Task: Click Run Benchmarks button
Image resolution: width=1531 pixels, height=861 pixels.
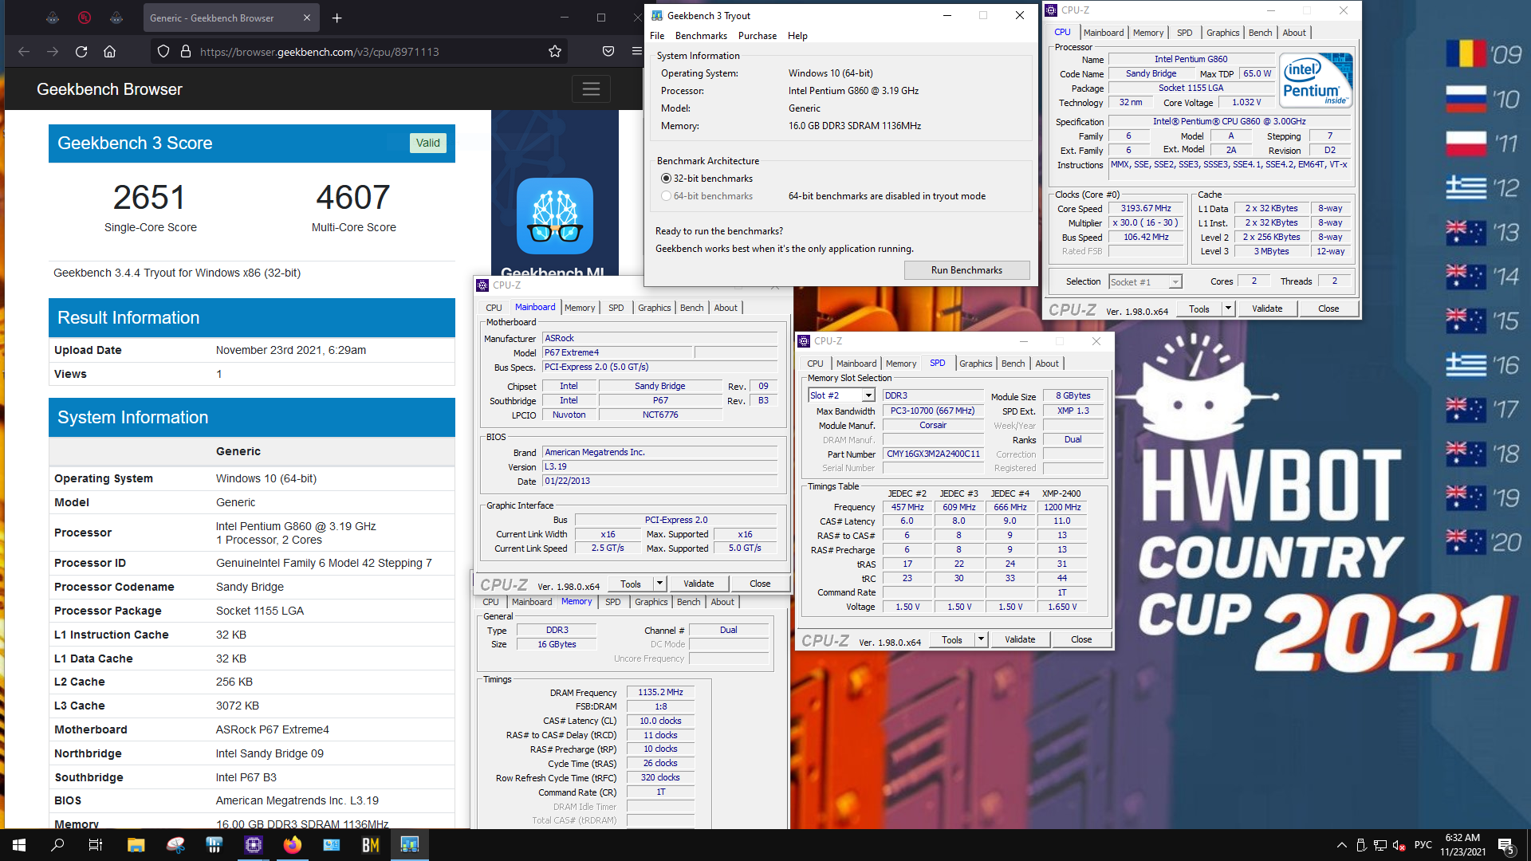Action: tap(966, 270)
